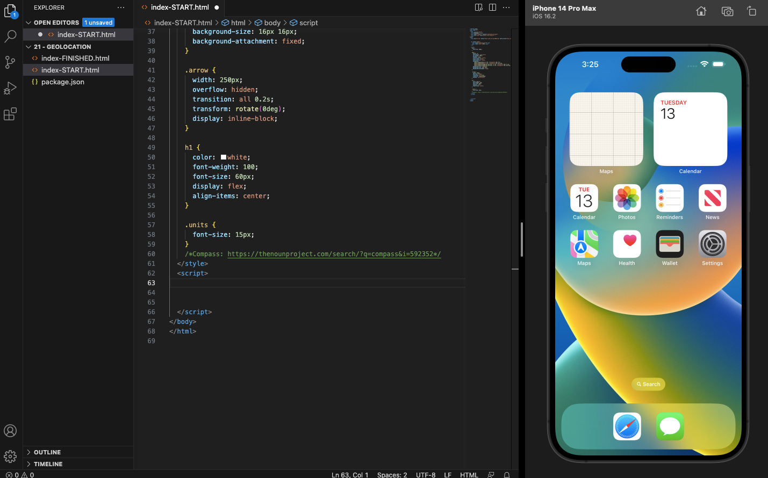Change language mode via HTML status item

469,475
